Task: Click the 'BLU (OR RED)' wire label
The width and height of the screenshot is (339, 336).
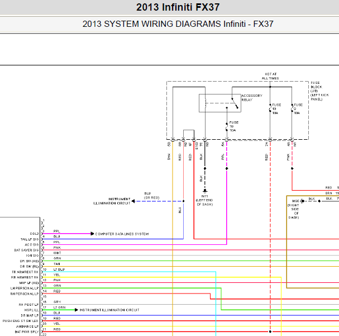Action: click(151, 196)
